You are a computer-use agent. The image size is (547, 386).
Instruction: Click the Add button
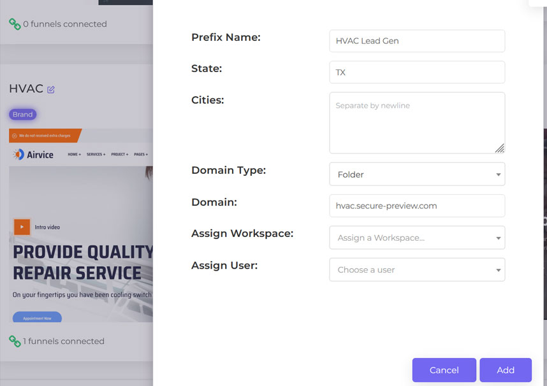(x=506, y=370)
